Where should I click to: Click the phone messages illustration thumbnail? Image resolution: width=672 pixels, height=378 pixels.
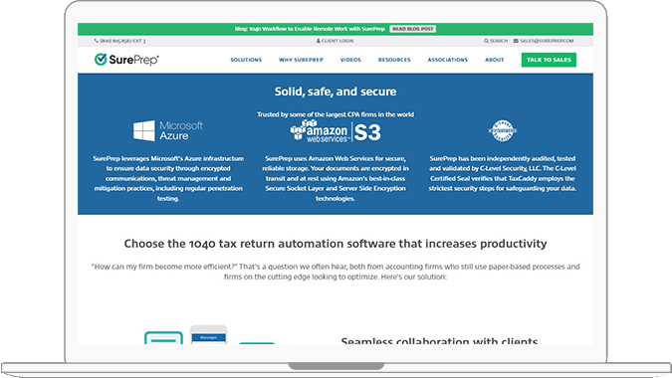(x=208, y=335)
